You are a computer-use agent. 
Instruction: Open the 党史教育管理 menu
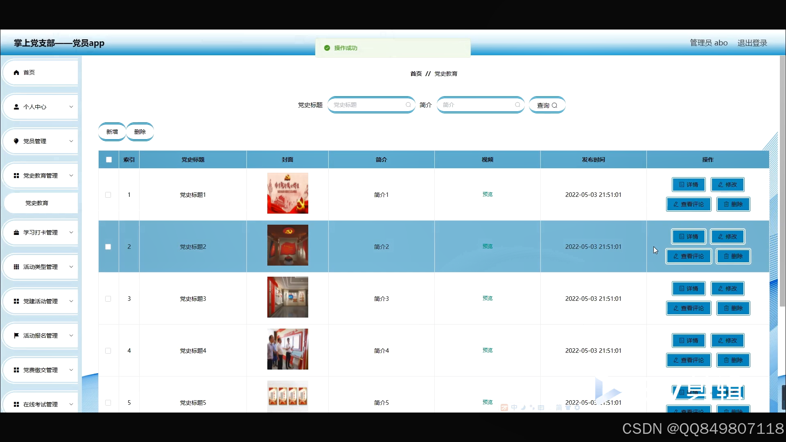40,176
